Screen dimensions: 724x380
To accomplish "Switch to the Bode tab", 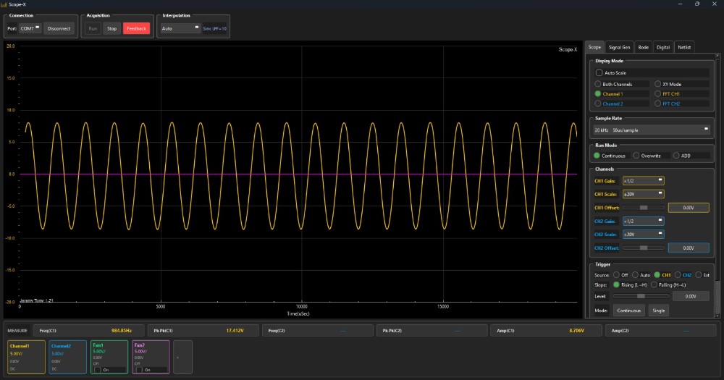I will pyautogui.click(x=643, y=47).
